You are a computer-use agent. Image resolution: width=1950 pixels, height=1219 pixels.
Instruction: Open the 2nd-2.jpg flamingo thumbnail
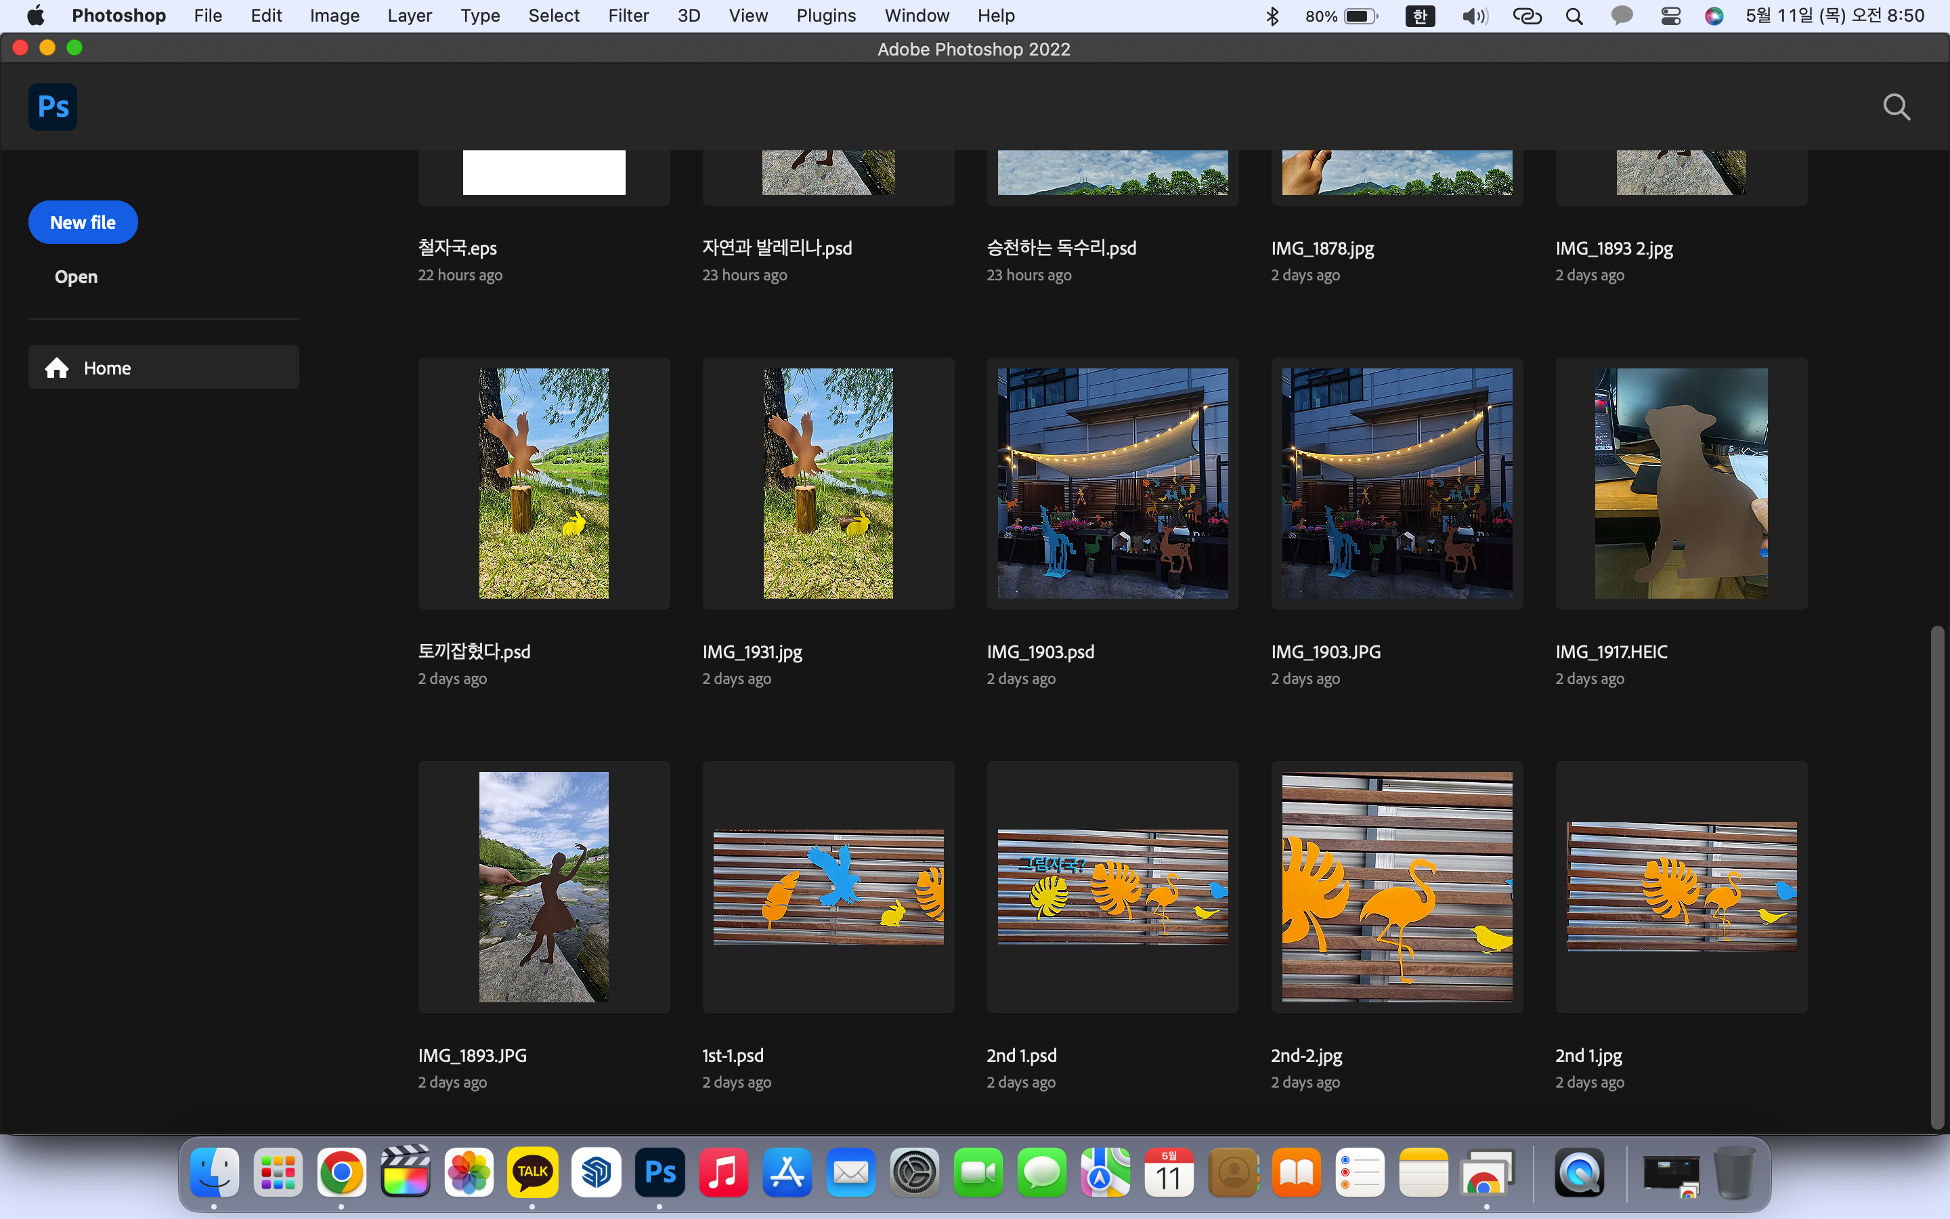click(1396, 887)
